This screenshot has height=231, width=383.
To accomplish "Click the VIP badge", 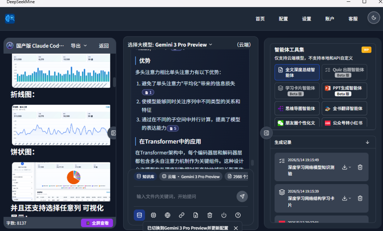I will 366,50.
